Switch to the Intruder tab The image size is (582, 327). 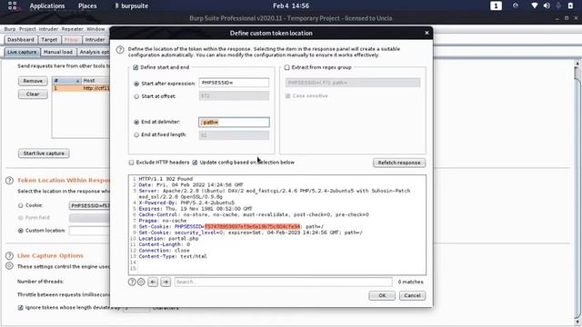[95, 40]
